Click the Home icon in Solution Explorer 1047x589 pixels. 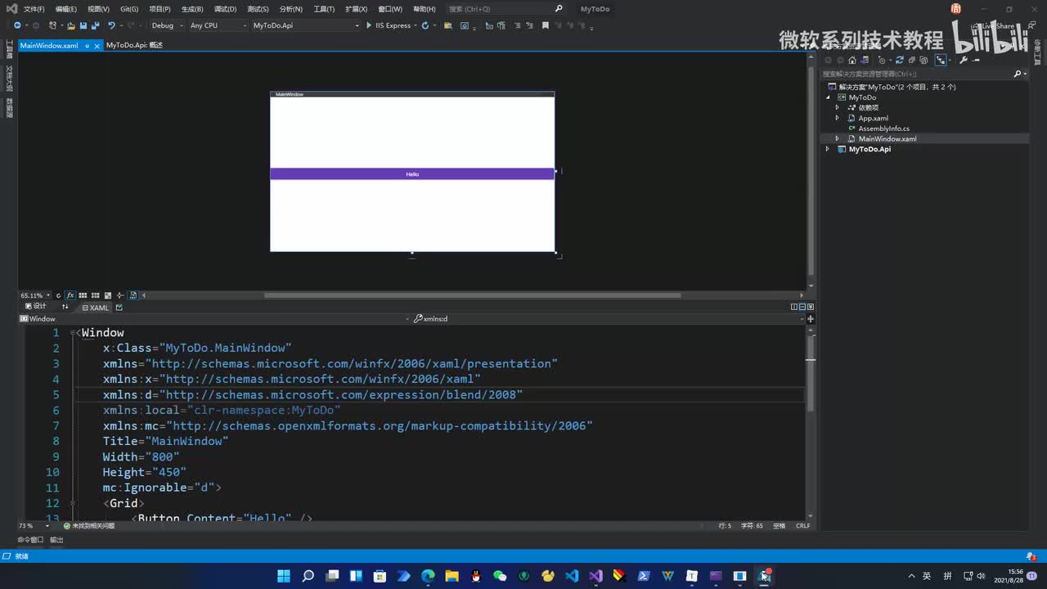click(x=852, y=60)
